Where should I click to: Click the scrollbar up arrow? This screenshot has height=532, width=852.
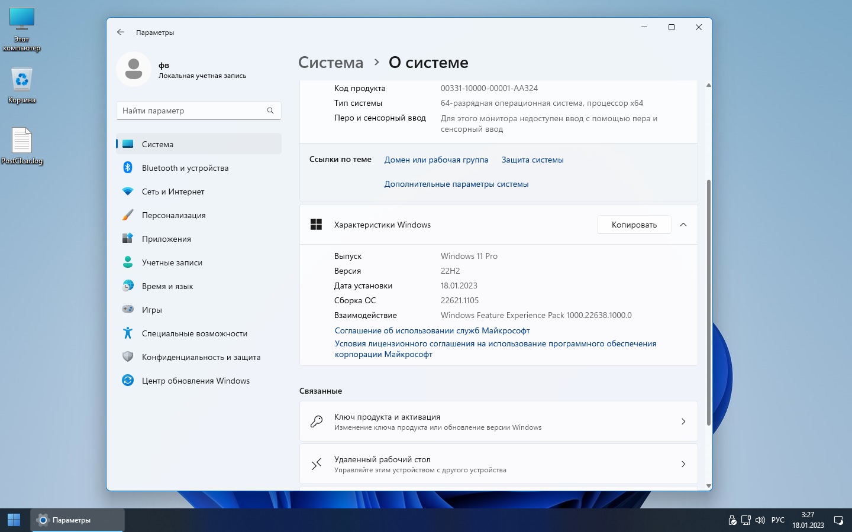pos(708,85)
